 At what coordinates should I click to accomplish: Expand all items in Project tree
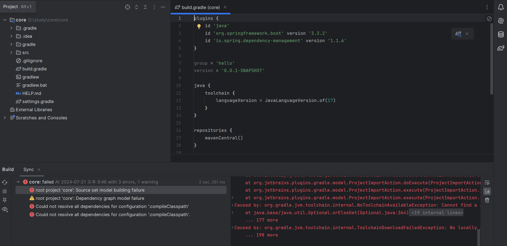pyautogui.click(x=137, y=7)
